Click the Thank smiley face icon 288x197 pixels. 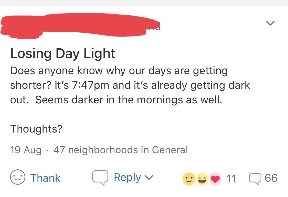17,178
